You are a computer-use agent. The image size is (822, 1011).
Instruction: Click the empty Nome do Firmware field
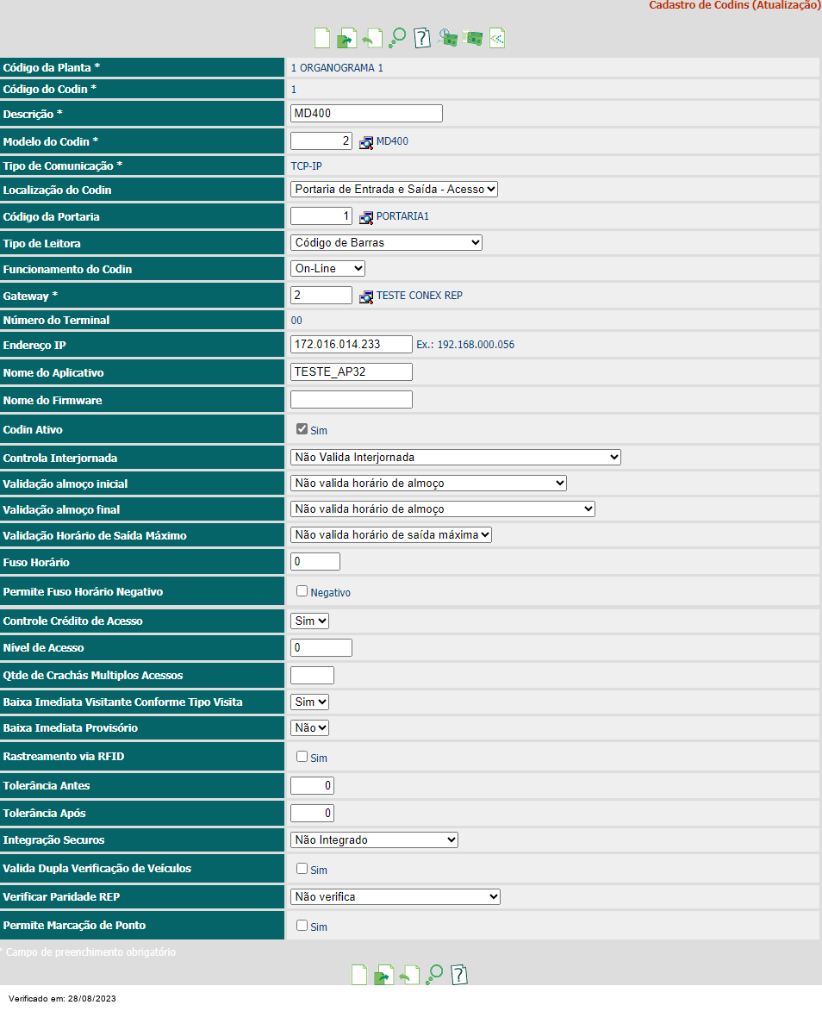pyautogui.click(x=352, y=399)
